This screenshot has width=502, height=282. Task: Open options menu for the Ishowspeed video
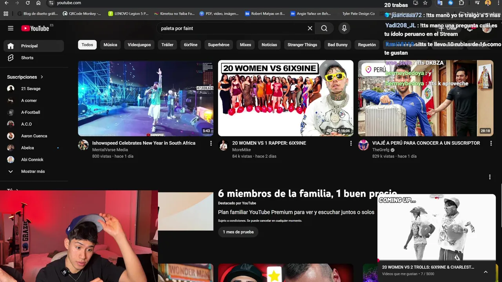(211, 144)
